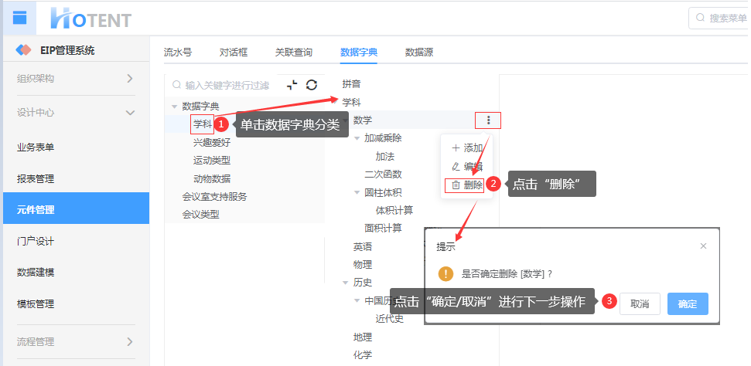
Task: Select 动物数据 in the category tree
Action: [x=212, y=178]
